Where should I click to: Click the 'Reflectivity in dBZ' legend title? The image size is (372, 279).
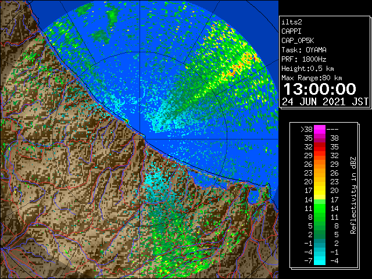click(x=353, y=195)
